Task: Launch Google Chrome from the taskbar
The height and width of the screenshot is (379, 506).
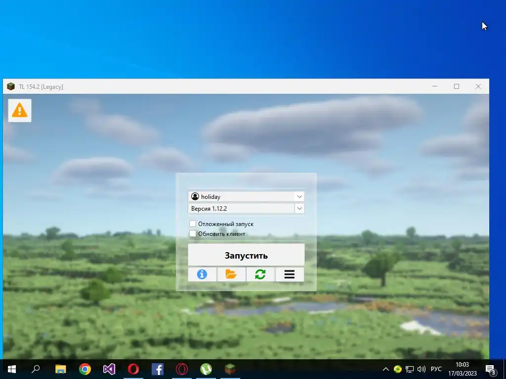Action: (85, 369)
